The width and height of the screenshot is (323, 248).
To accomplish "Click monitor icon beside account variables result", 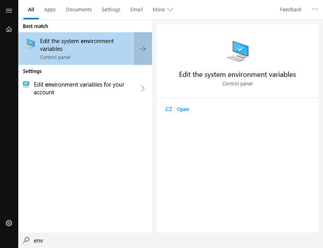I will [x=26, y=85].
